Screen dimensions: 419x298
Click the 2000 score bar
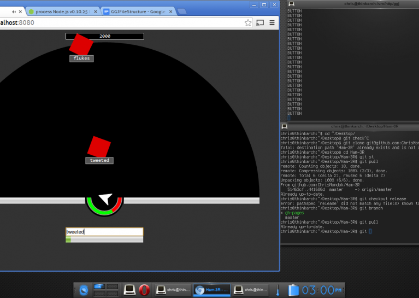point(104,36)
